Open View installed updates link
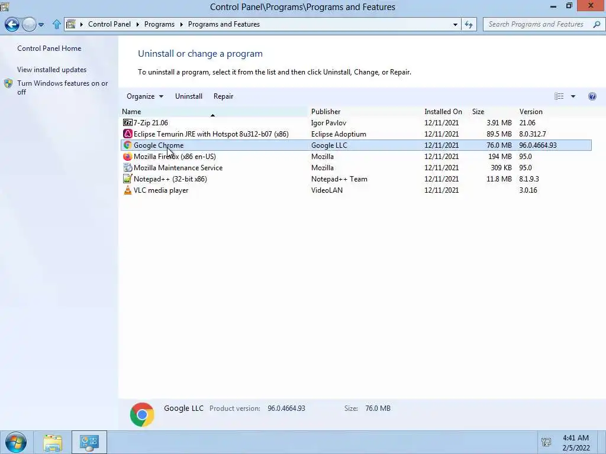Image resolution: width=606 pixels, height=454 pixels. pos(52,70)
